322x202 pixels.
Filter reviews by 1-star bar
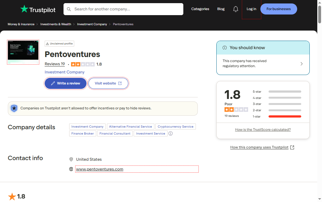[x=285, y=116]
